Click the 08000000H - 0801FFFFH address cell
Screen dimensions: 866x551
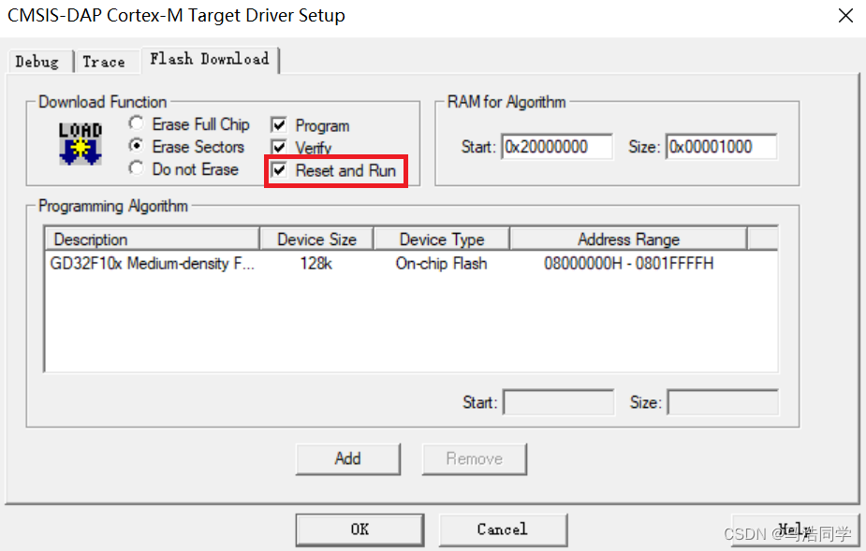pyautogui.click(x=629, y=264)
